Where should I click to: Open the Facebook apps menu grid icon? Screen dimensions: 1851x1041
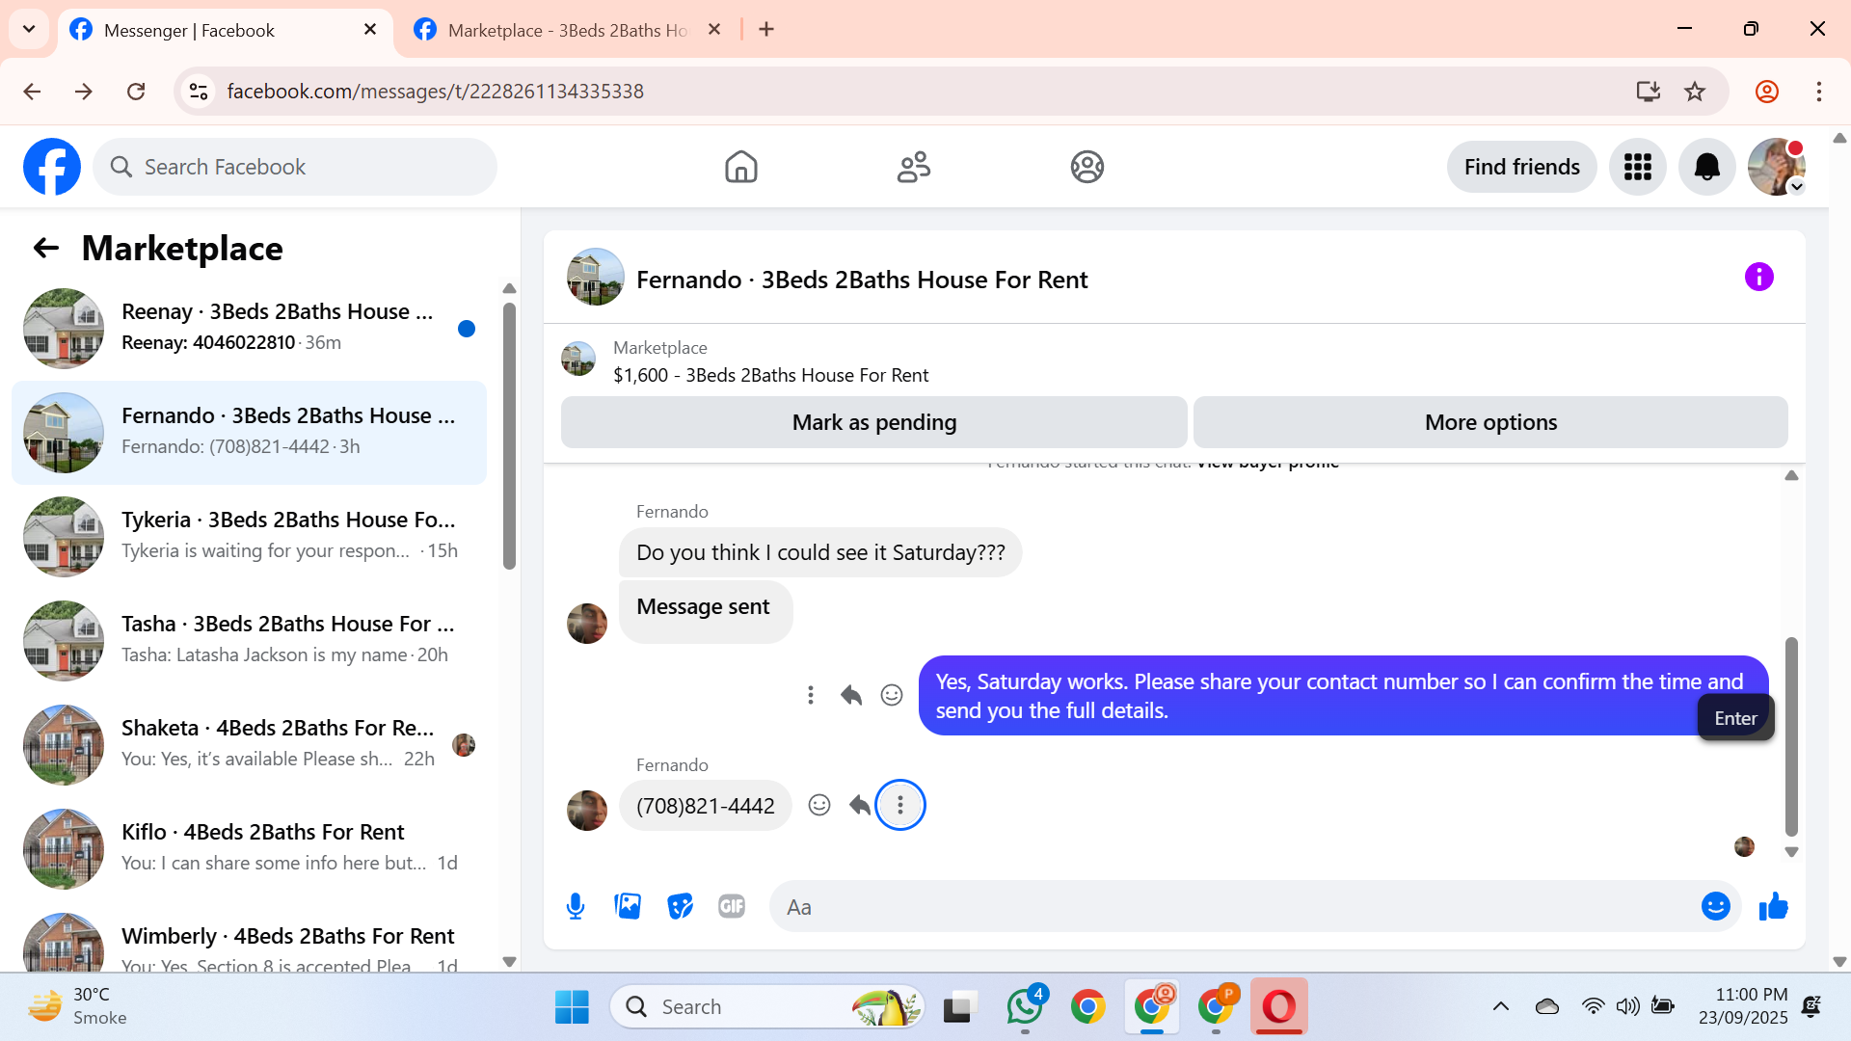pos(1637,167)
